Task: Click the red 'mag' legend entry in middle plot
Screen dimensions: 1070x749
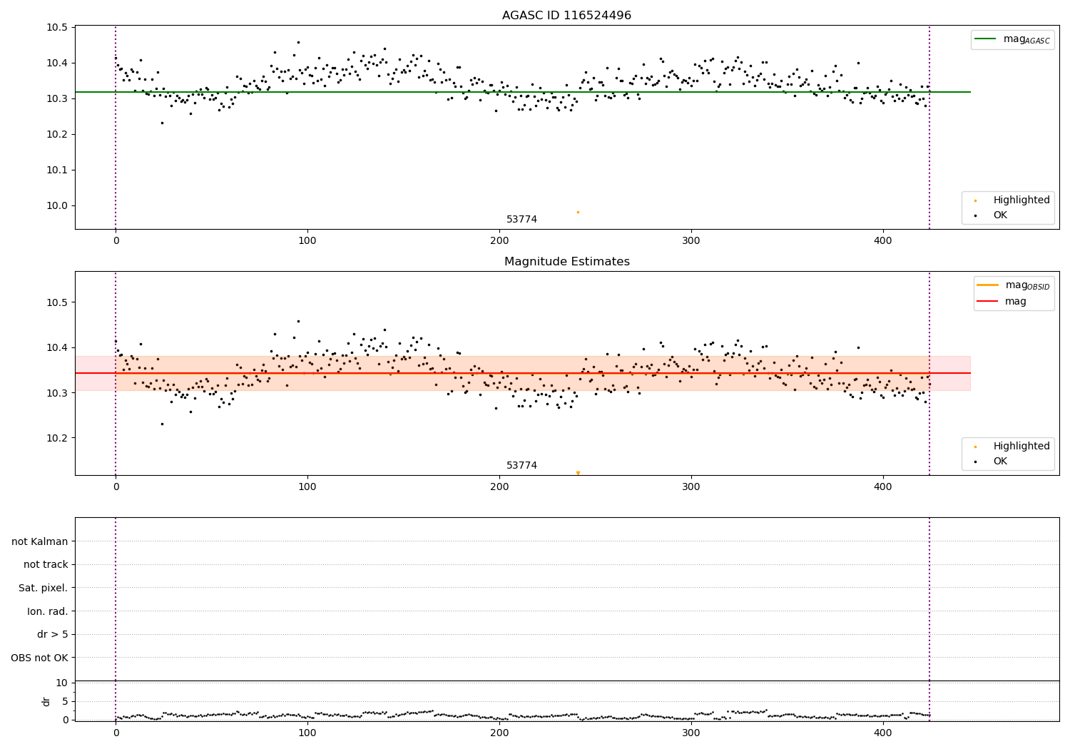Action: click(x=1002, y=301)
